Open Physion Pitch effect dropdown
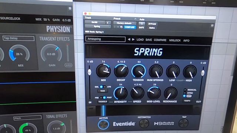The height and width of the screenshot is (133, 237). [x=27, y=118]
